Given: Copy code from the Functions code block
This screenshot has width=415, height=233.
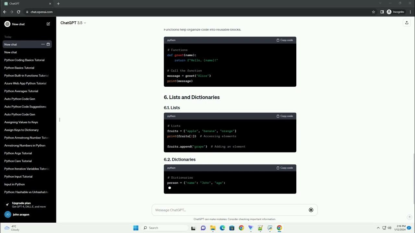Looking at the screenshot, I should point(285,40).
